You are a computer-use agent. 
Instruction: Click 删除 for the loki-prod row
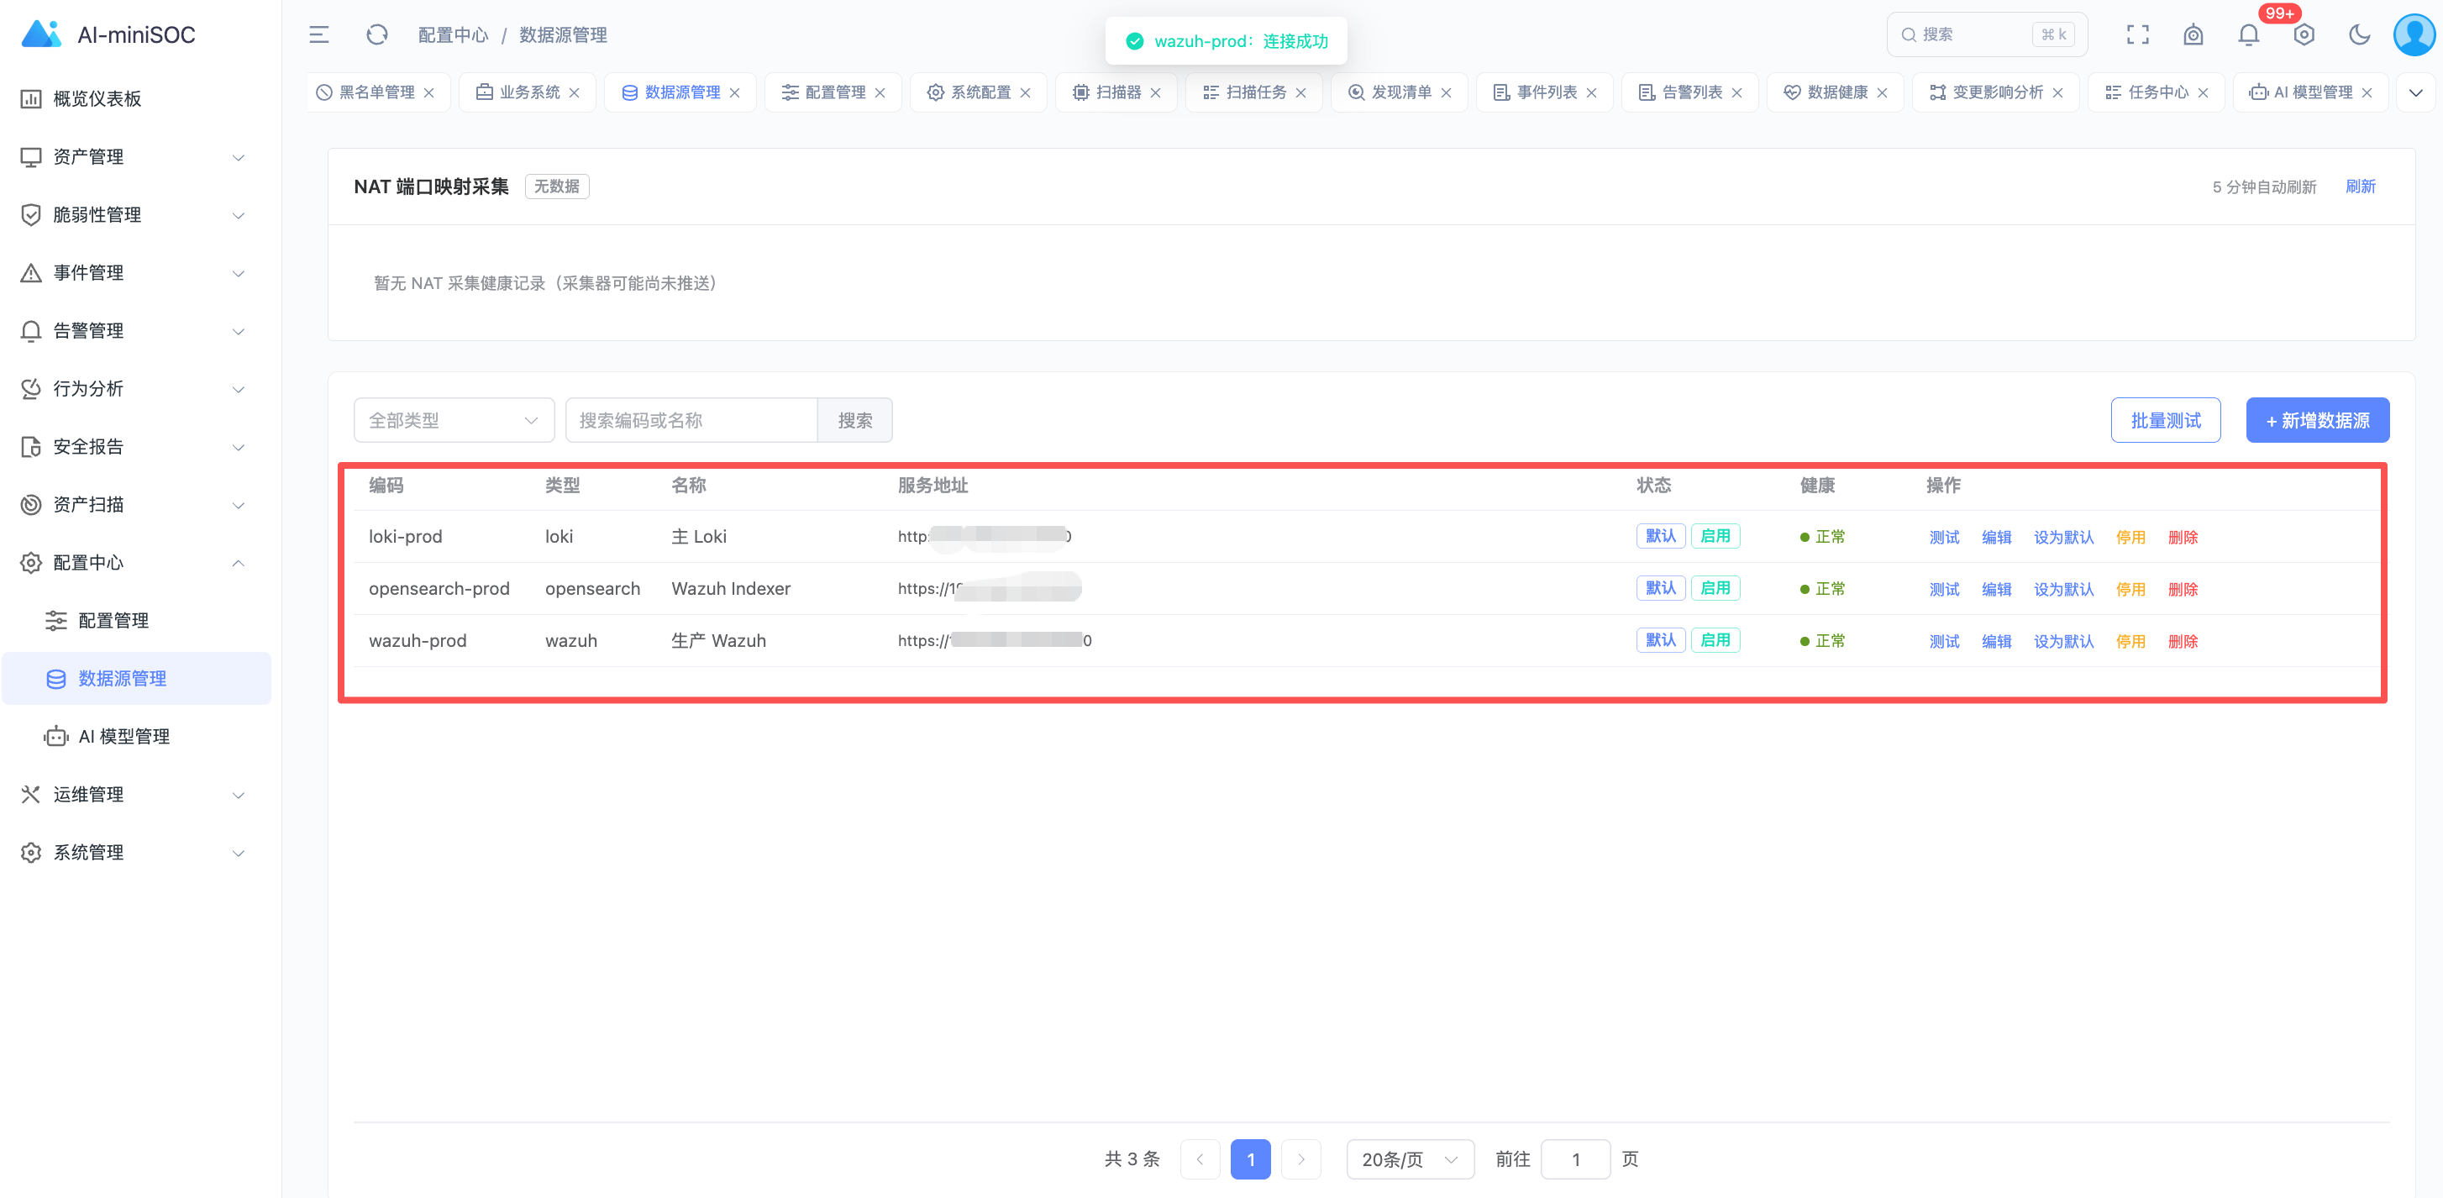point(2183,537)
